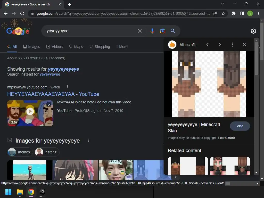Viewport: 264px width, 198px height.
Task: Show previous image in preview panel
Action: click(208, 45)
